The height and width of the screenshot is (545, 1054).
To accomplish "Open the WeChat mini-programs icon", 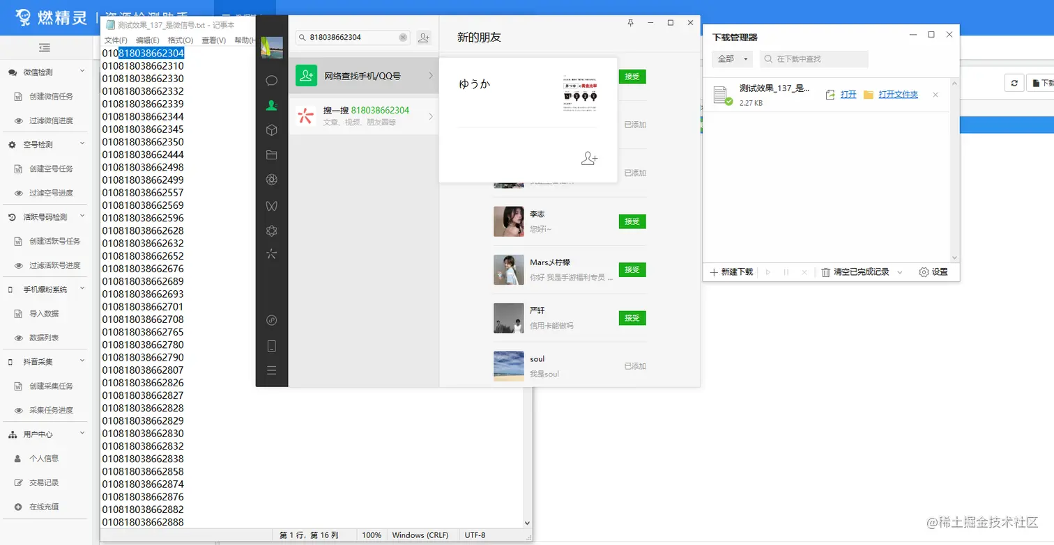I will point(272,320).
